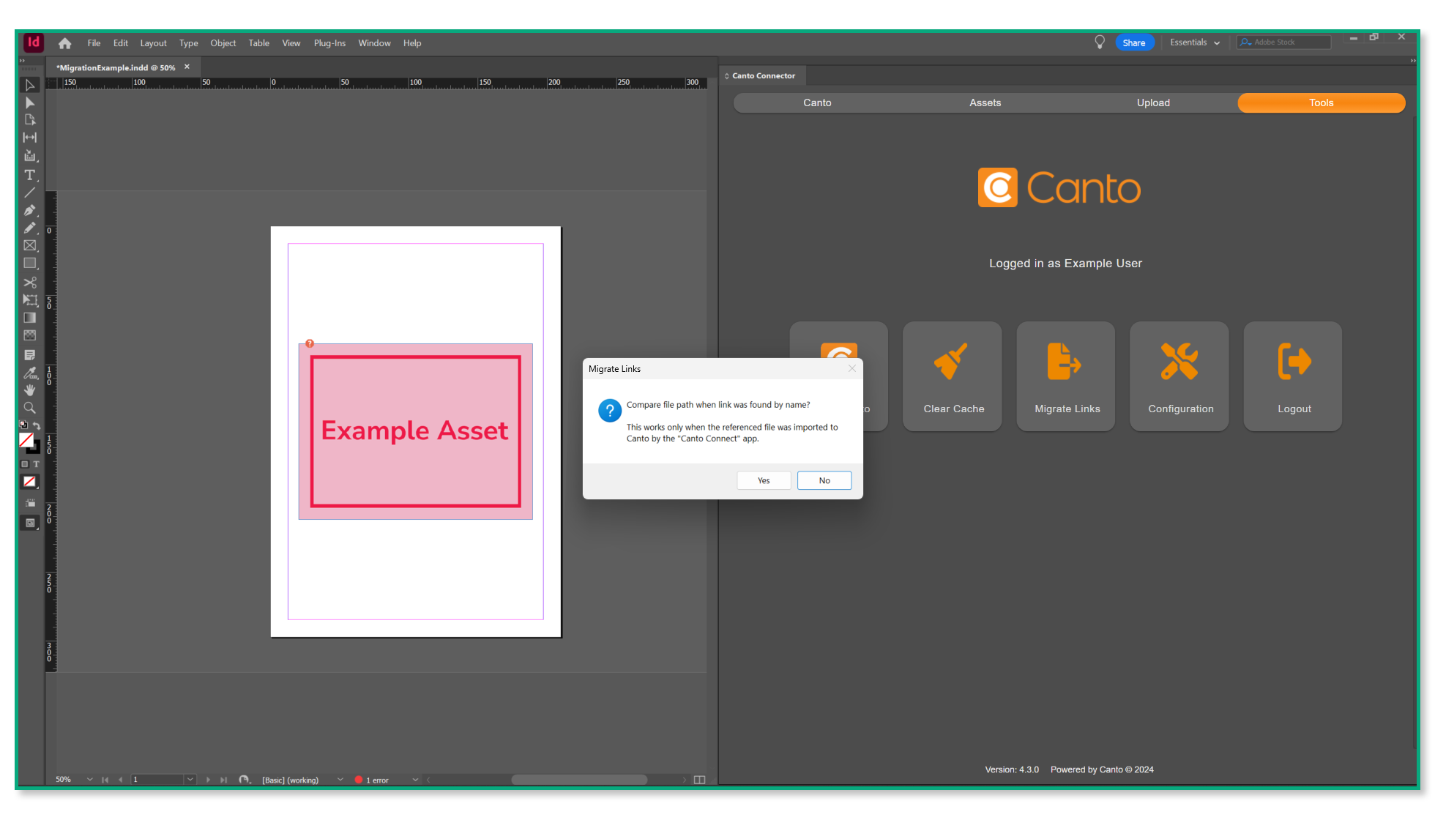Image resolution: width=1435 pixels, height=820 pixels.
Task: Toggle split layout view button
Action: coord(699,780)
